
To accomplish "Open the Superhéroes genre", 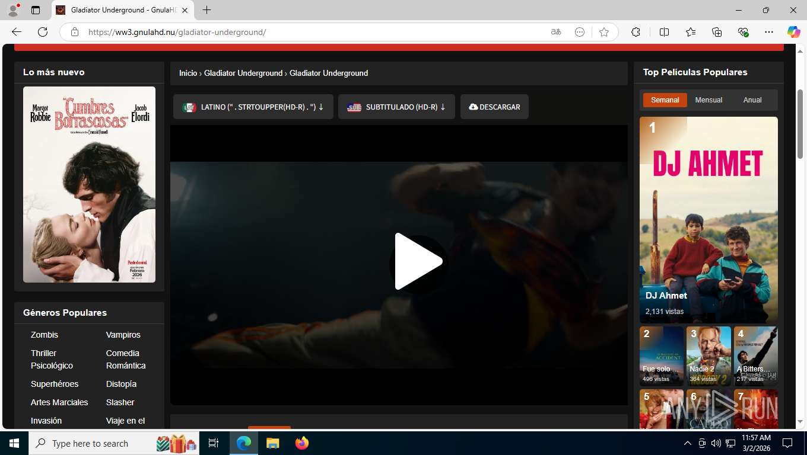I will coord(55,384).
